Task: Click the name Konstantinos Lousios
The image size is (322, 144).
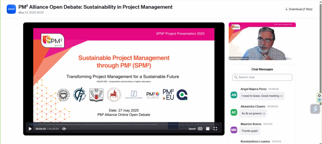Action: coord(255,141)
